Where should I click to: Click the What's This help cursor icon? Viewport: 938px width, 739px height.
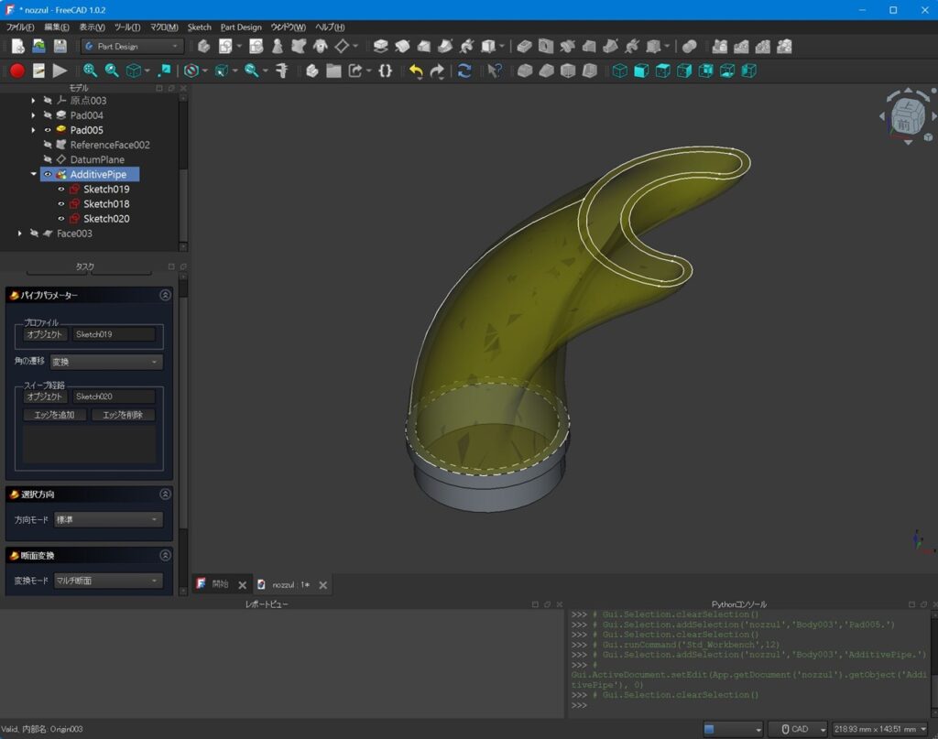[x=494, y=71]
